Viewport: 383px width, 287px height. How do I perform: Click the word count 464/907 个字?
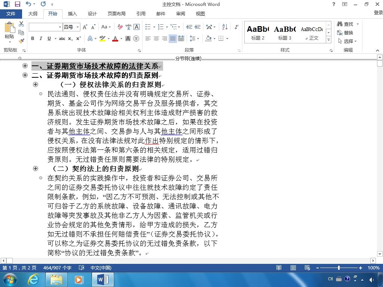coord(57,268)
